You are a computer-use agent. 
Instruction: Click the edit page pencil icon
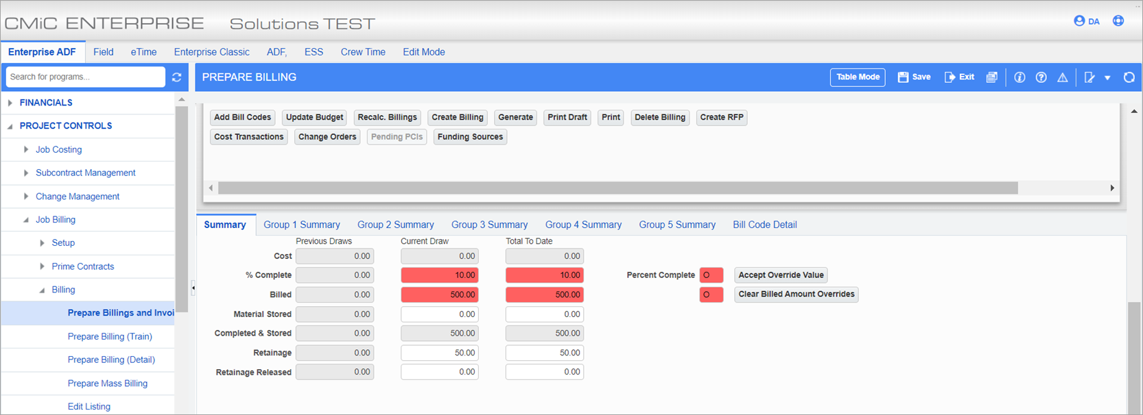[x=1089, y=77]
